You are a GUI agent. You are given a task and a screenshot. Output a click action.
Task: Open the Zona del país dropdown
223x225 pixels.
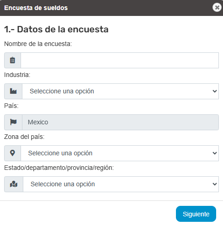pyautogui.click(x=120, y=153)
